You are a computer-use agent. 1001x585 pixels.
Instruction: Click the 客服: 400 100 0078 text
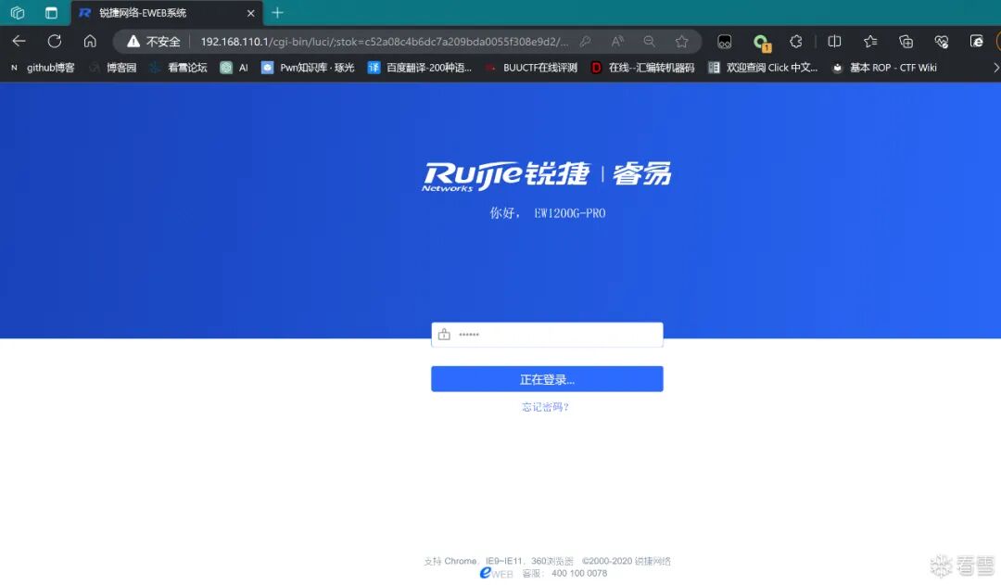click(x=564, y=574)
